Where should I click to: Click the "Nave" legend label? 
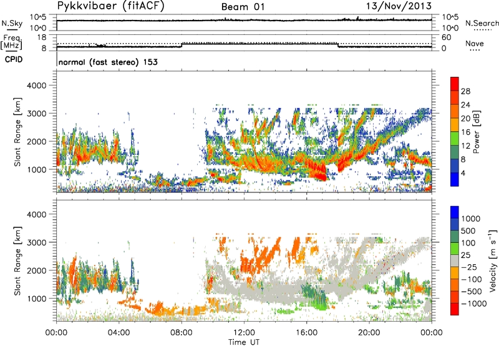coord(474,43)
